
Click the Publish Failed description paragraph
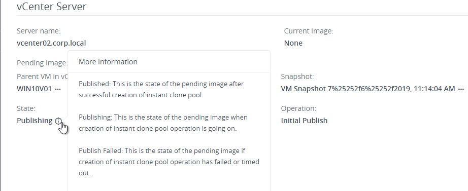click(x=169, y=162)
